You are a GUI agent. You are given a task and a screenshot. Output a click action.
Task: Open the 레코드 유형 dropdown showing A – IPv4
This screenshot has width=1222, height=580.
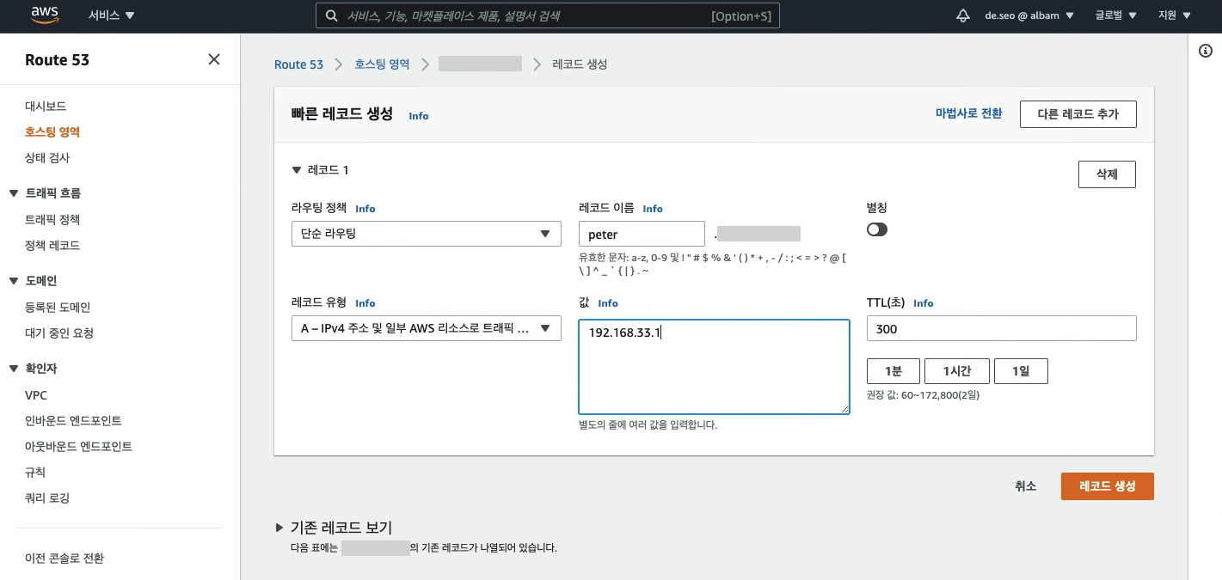(x=427, y=328)
